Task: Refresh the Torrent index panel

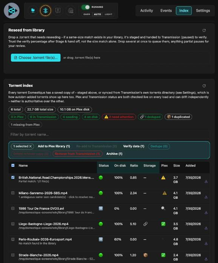Action: click(x=204, y=86)
